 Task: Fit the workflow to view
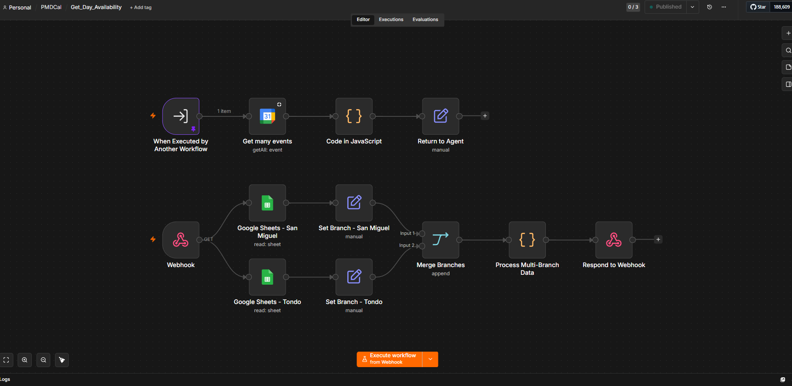[x=6, y=360]
